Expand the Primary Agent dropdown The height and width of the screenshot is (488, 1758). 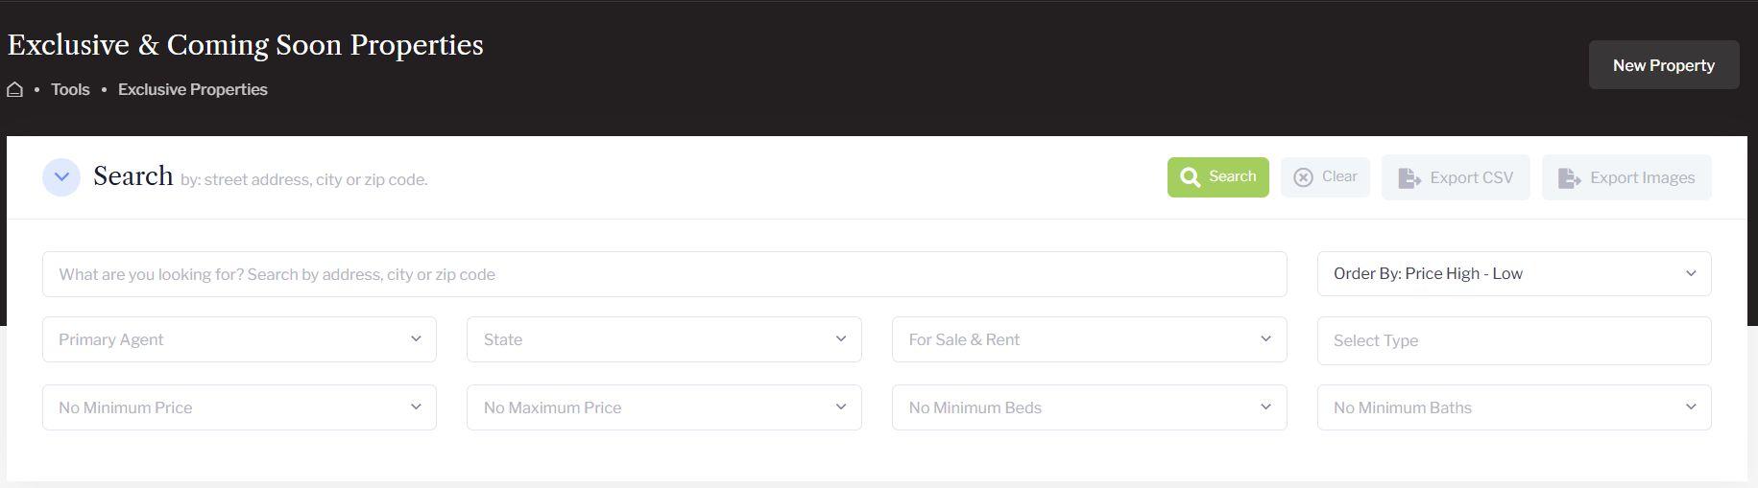(x=239, y=339)
